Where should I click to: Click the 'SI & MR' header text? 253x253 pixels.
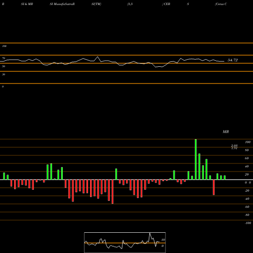(27, 4)
